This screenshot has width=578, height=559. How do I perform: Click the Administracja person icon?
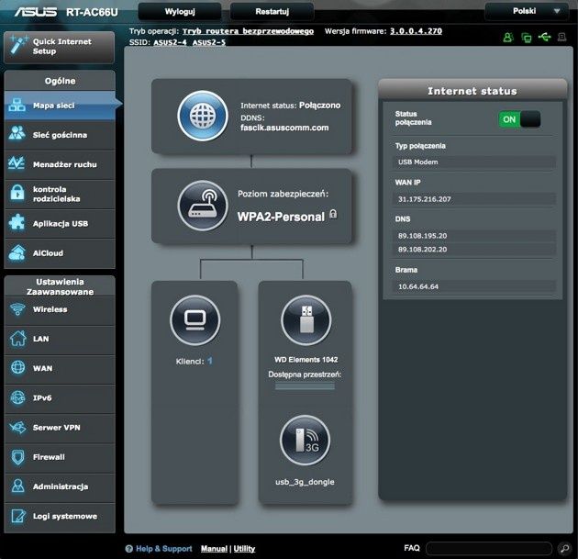[x=17, y=486]
